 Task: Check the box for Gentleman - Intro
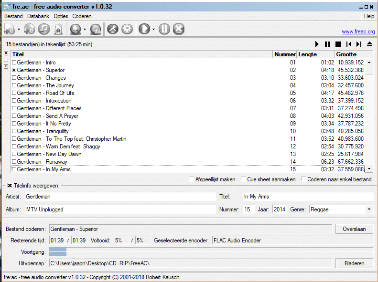(x=14, y=63)
